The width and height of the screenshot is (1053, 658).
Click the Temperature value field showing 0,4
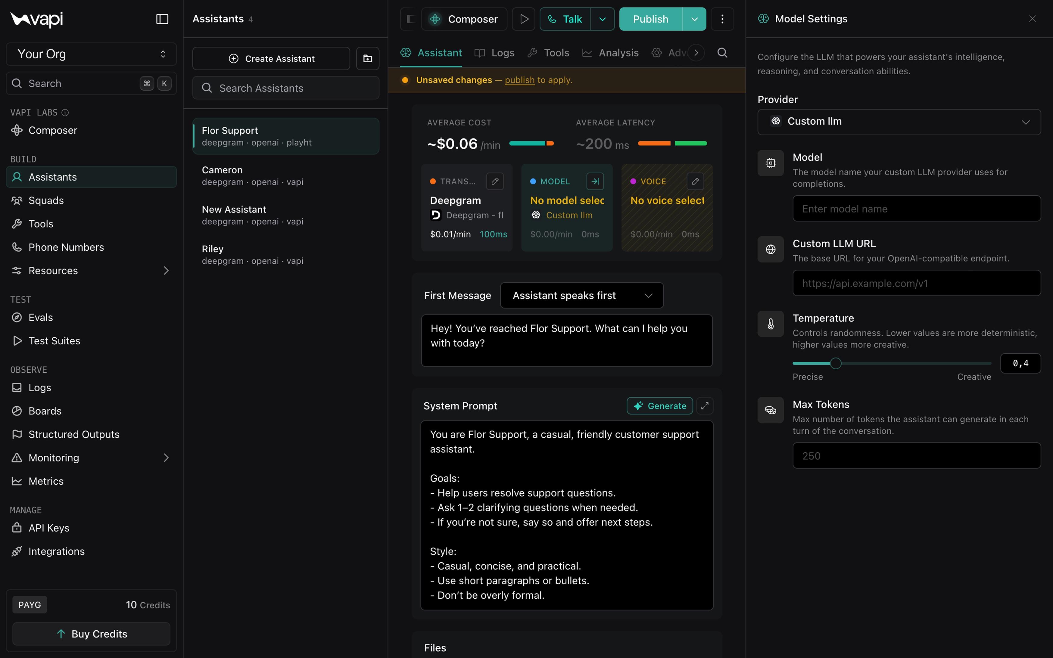[1020, 363]
